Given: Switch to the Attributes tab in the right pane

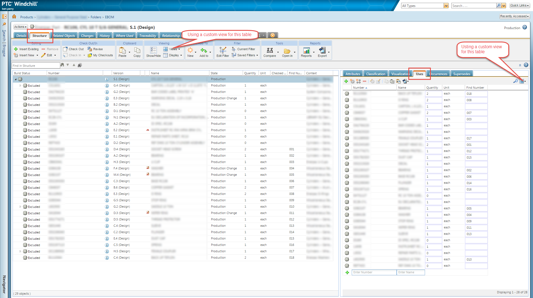Looking at the screenshot, I should pos(353,74).
